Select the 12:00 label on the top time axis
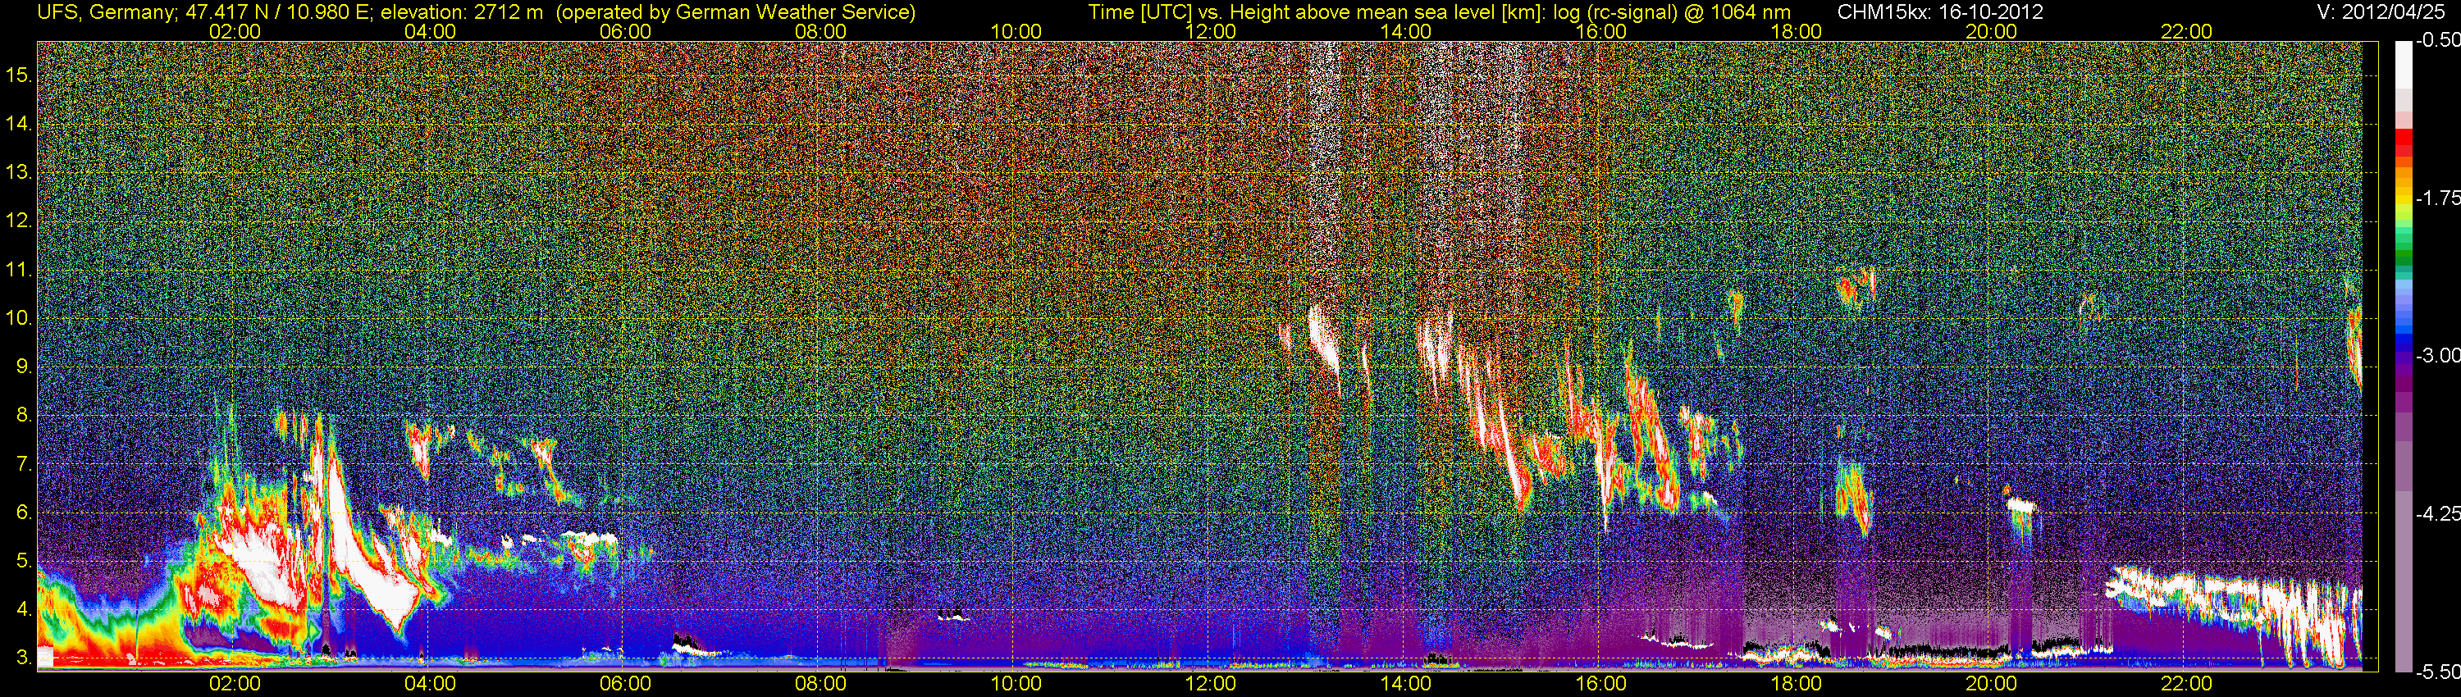The width and height of the screenshot is (2461, 697). [1211, 31]
